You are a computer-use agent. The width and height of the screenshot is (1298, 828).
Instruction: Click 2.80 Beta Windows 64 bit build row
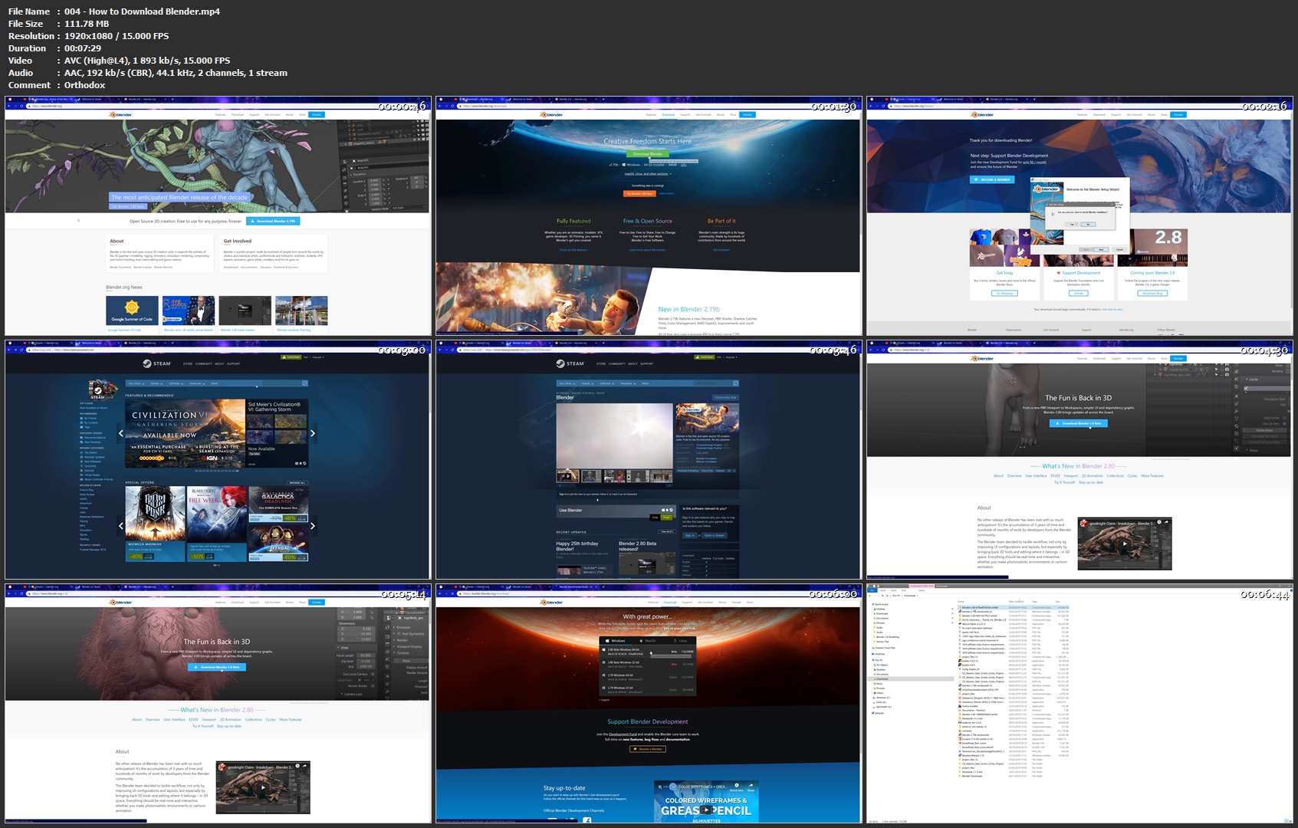tap(647, 652)
